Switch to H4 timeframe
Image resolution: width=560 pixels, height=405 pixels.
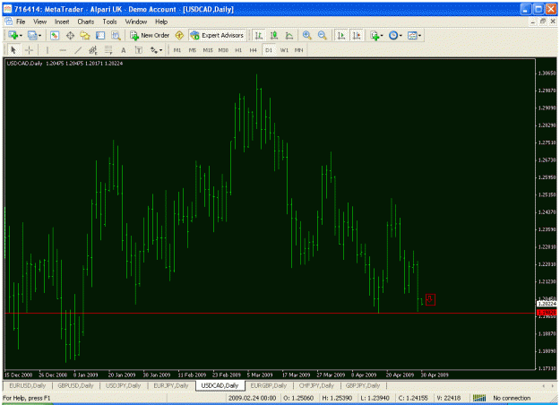tap(254, 50)
